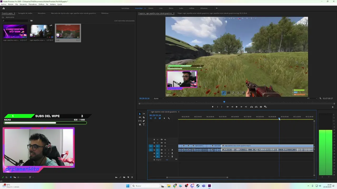Solo audio track A2
The width and height of the screenshot is (337, 189).
[x=168, y=153]
